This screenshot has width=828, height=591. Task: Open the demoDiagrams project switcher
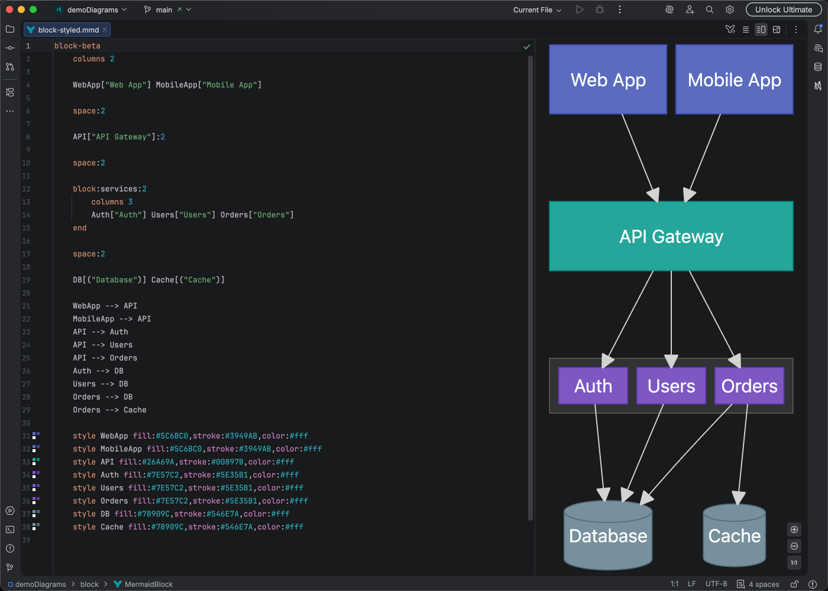(92, 9)
